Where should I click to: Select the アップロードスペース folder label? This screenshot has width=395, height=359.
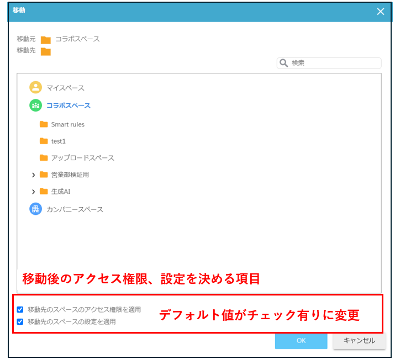click(83, 158)
